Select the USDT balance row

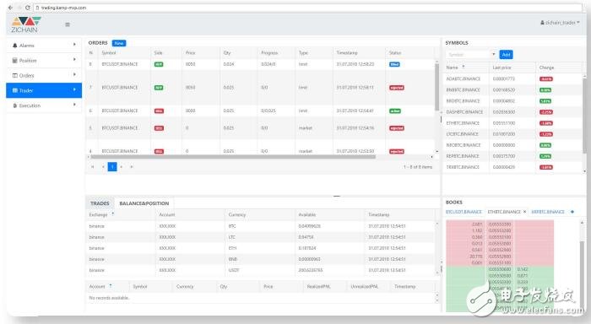(x=261, y=271)
